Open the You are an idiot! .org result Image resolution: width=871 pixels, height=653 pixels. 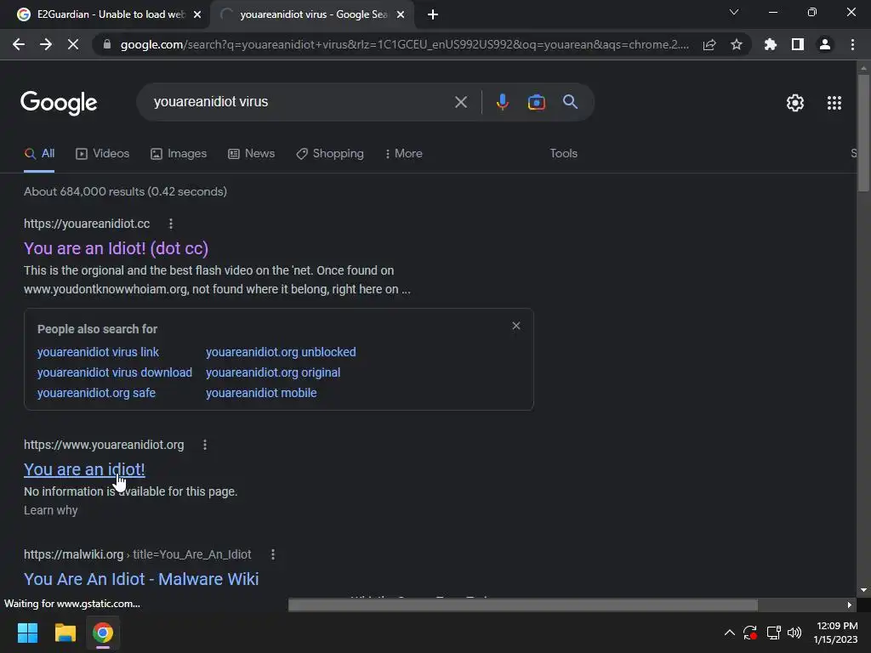click(x=84, y=469)
